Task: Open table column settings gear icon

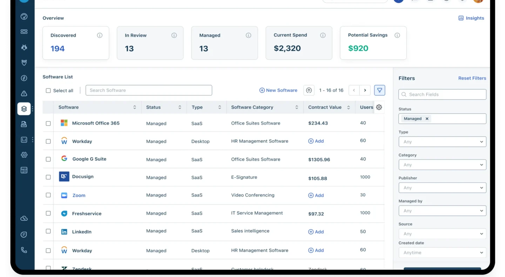Action: (x=379, y=107)
